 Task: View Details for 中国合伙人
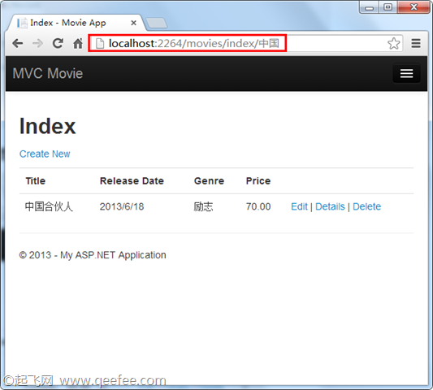click(330, 206)
